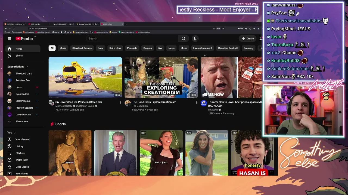Open more options for Six Juveniles video
Viewport: 348px width, 195px height.
[x=120, y=102]
